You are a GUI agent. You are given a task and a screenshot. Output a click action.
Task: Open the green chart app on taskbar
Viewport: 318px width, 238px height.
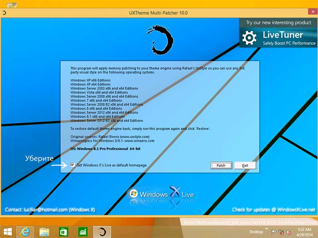[83, 232]
